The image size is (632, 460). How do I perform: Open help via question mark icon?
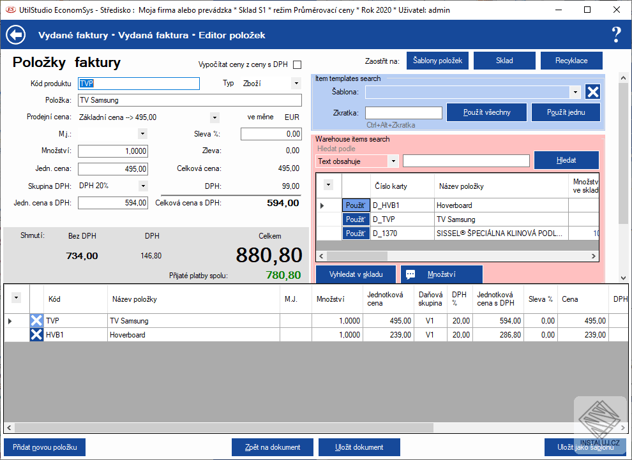pyautogui.click(x=616, y=35)
